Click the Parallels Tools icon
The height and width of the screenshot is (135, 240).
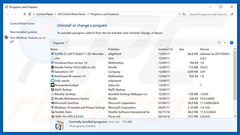tap(52, 112)
